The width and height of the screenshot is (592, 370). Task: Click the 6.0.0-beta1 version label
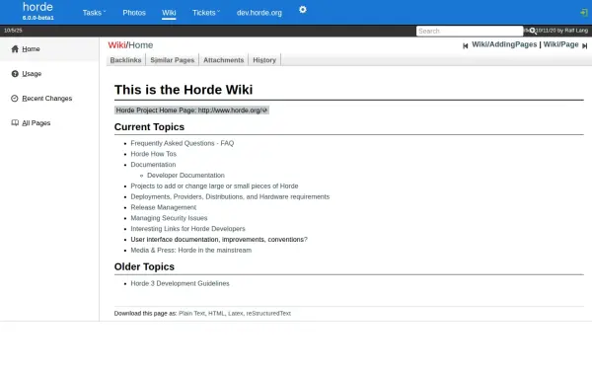(37, 18)
